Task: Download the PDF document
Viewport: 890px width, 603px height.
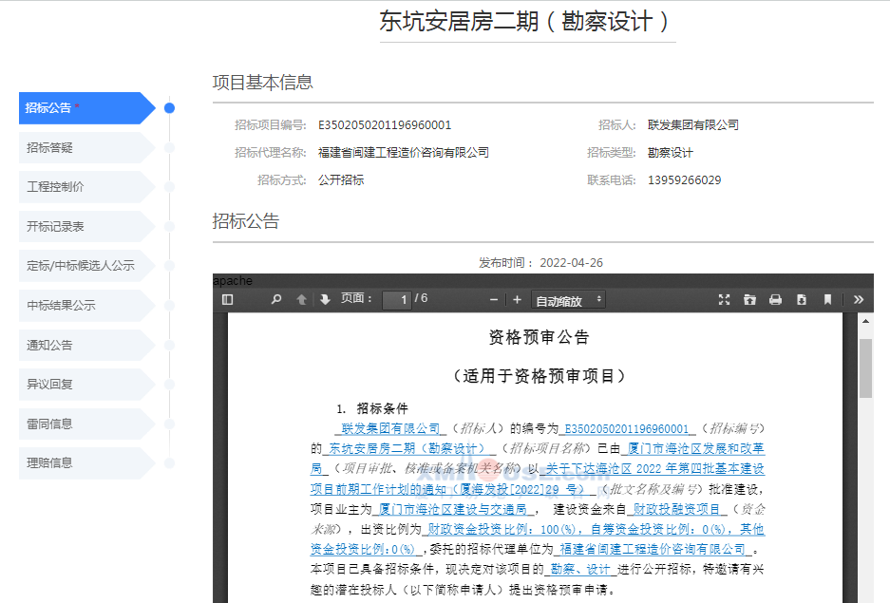Action: [801, 299]
